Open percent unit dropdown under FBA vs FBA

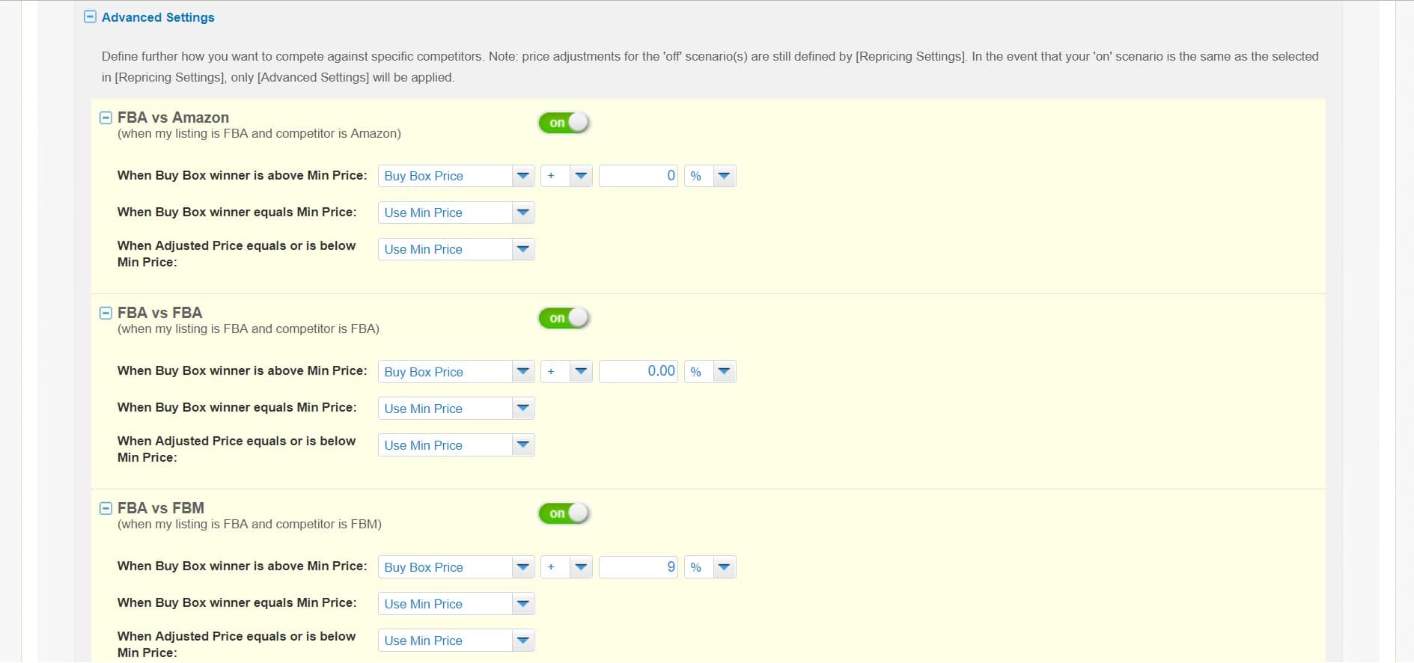point(710,371)
